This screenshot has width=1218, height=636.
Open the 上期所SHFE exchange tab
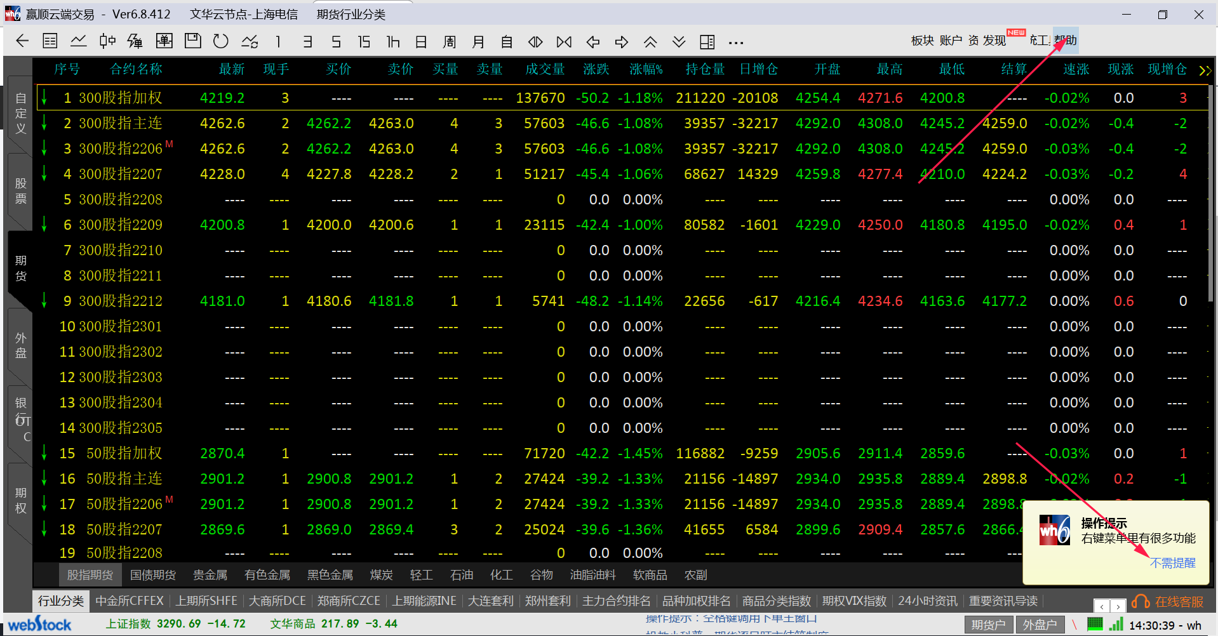tap(206, 601)
